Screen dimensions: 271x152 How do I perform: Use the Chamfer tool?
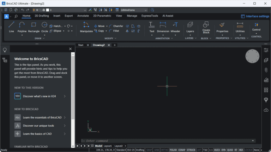click(x=116, y=26)
